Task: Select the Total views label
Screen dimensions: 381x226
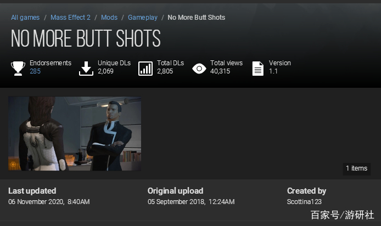Action: point(227,63)
